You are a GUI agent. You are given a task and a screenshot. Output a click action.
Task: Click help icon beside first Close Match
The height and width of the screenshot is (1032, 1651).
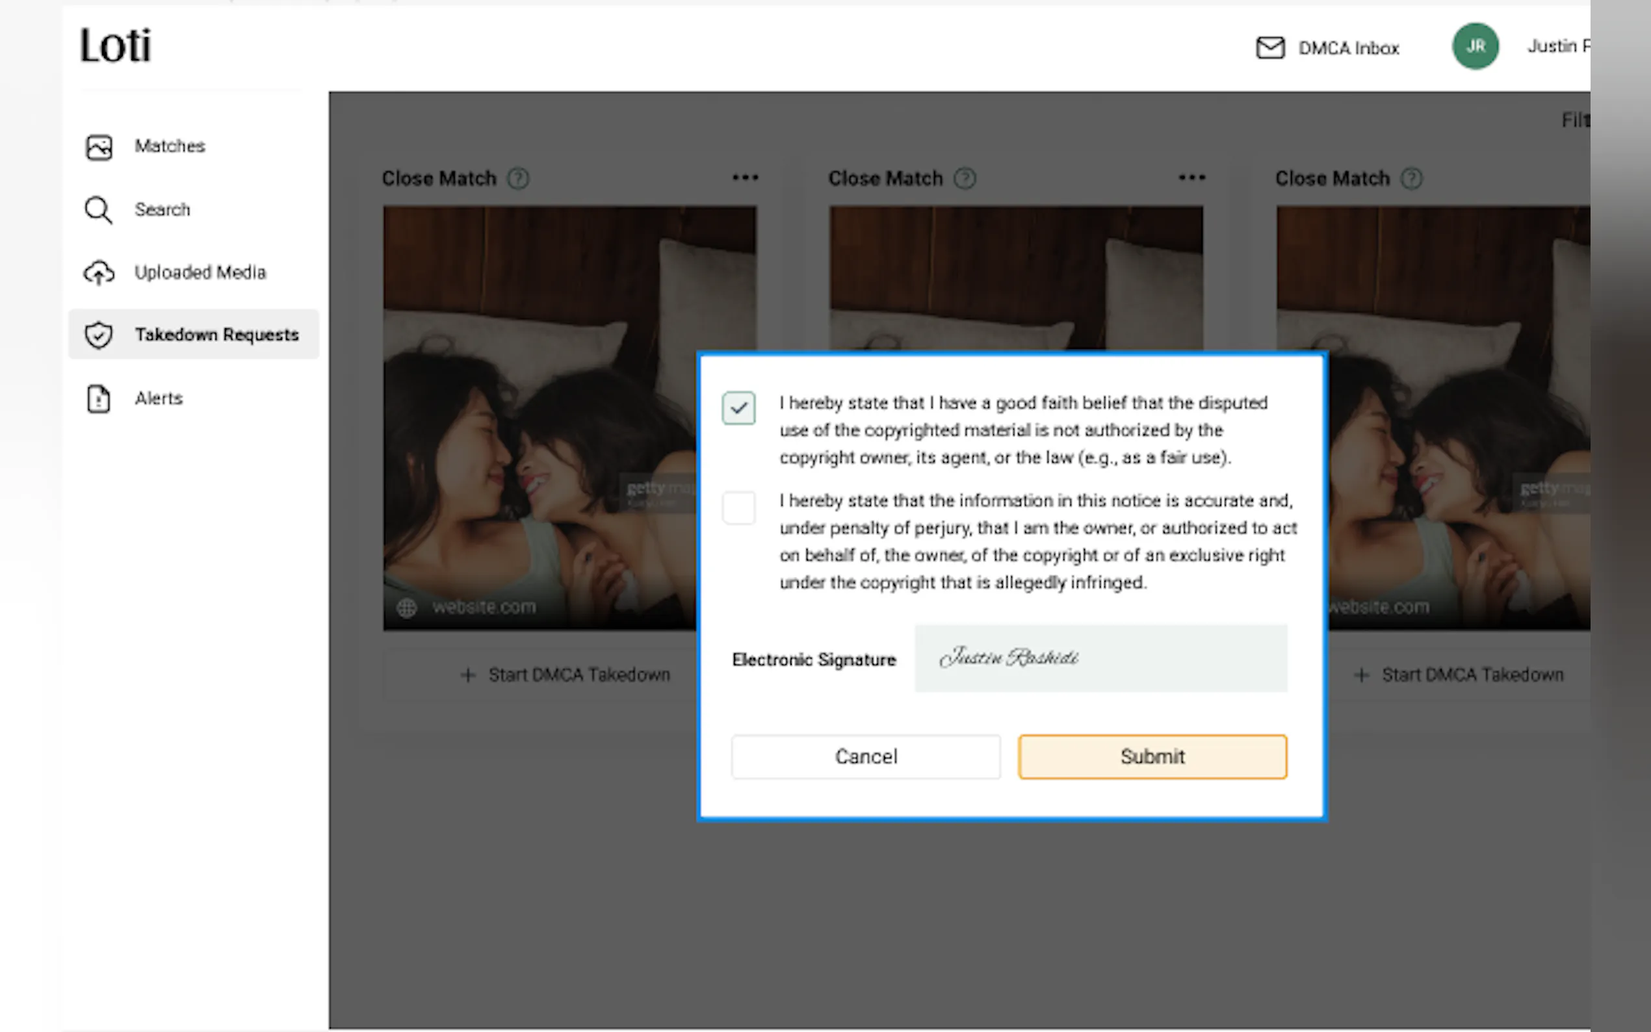pos(518,179)
